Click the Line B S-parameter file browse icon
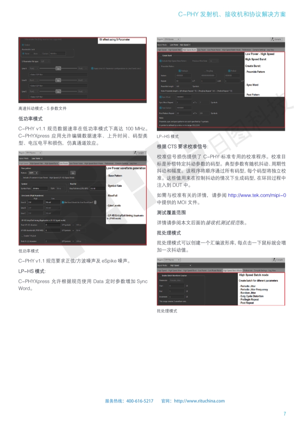 click(58, 80)
